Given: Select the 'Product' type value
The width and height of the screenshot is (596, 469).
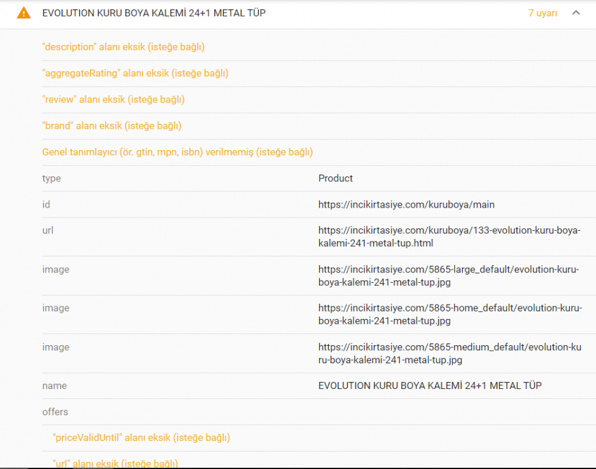Looking at the screenshot, I should 336,178.
